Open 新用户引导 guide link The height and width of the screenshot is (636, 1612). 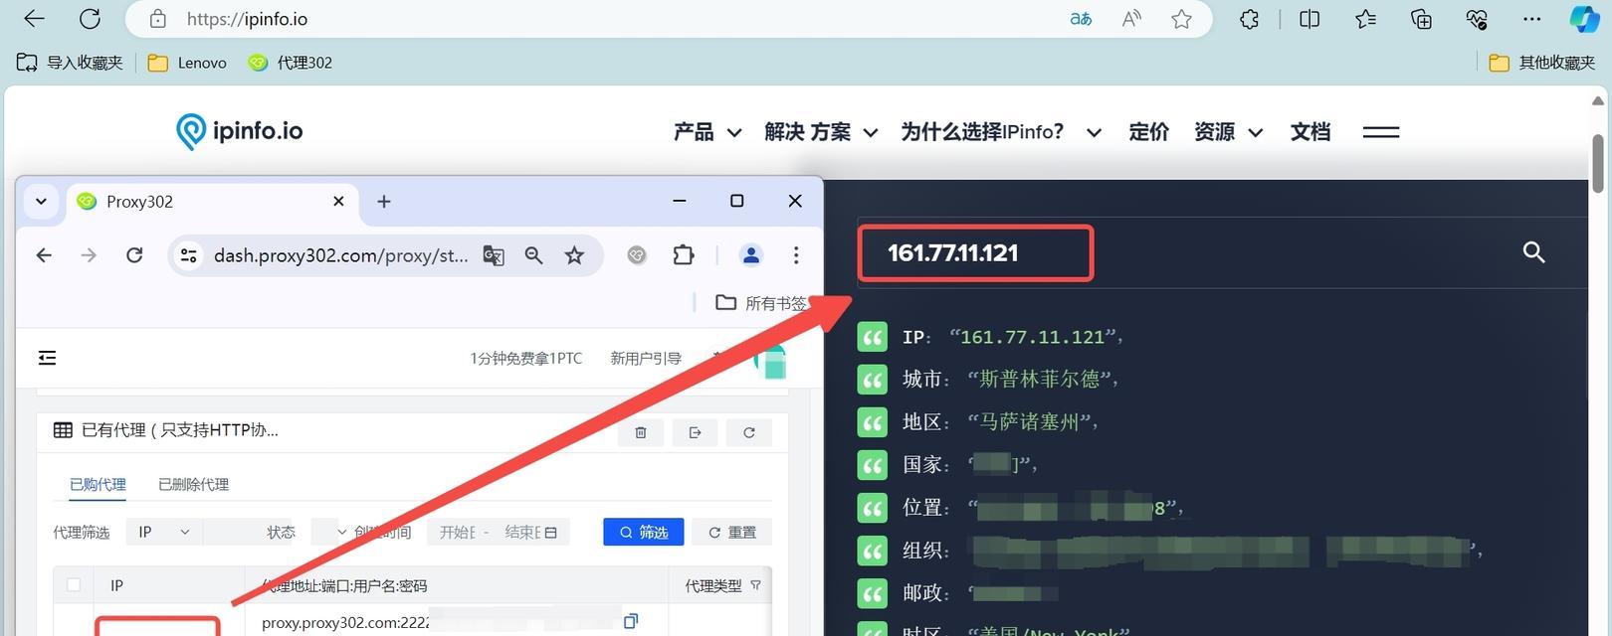pyautogui.click(x=646, y=358)
